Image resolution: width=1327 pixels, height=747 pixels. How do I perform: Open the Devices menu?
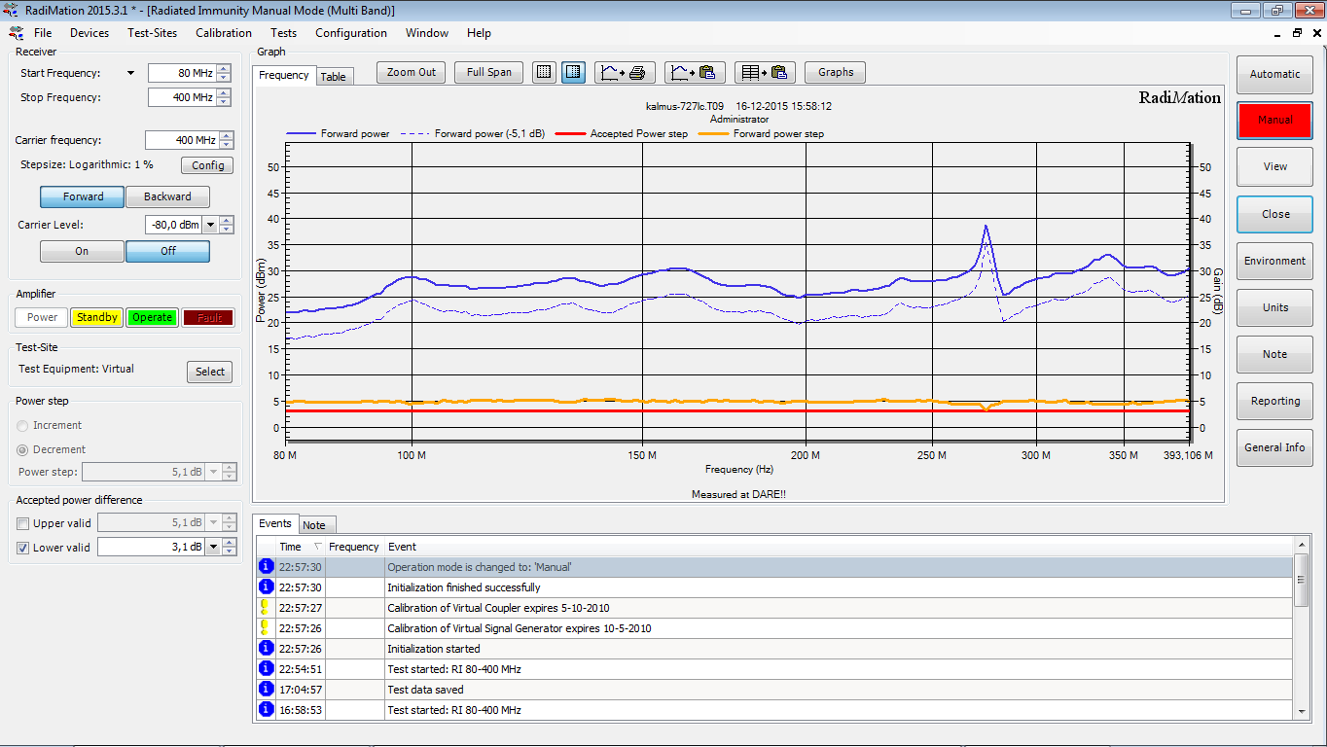(x=90, y=33)
